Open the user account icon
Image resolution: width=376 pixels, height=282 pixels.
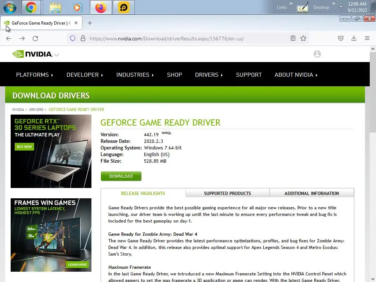click(x=317, y=54)
